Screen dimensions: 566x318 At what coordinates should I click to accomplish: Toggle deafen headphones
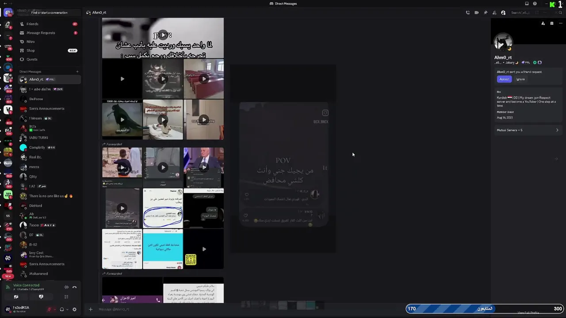(x=62, y=309)
